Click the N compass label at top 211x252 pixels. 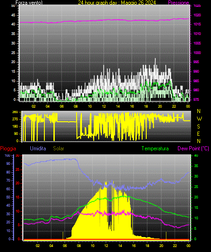tap(199, 111)
